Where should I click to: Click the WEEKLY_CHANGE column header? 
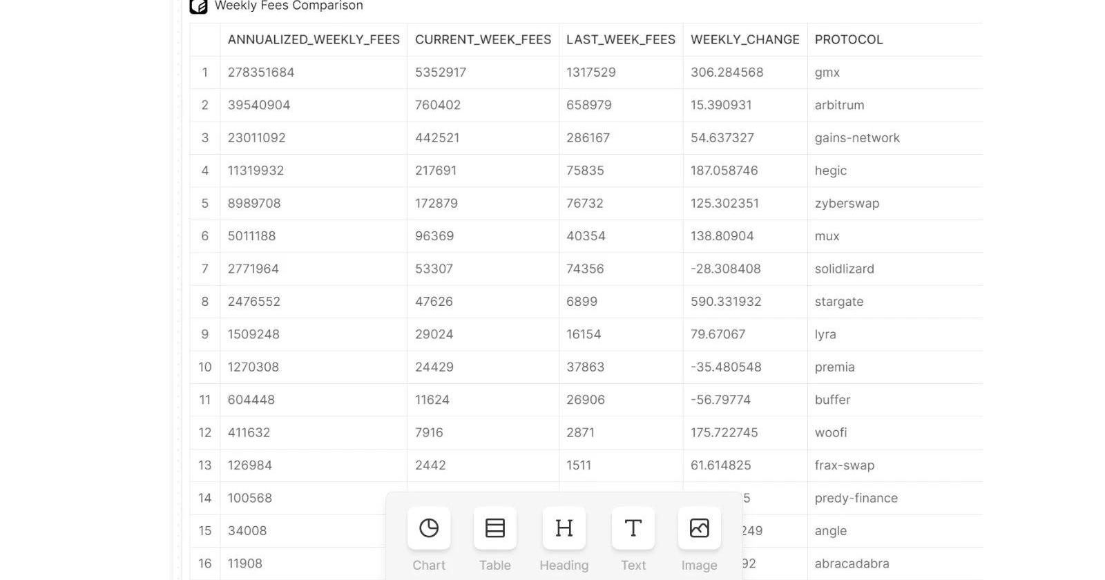744,40
